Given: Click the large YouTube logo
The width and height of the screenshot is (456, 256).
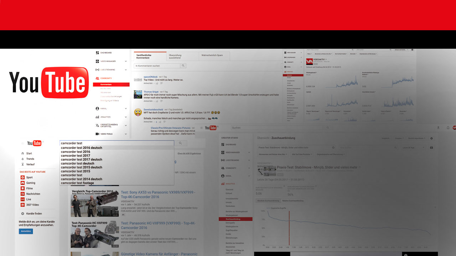Looking at the screenshot, I should (x=49, y=82).
